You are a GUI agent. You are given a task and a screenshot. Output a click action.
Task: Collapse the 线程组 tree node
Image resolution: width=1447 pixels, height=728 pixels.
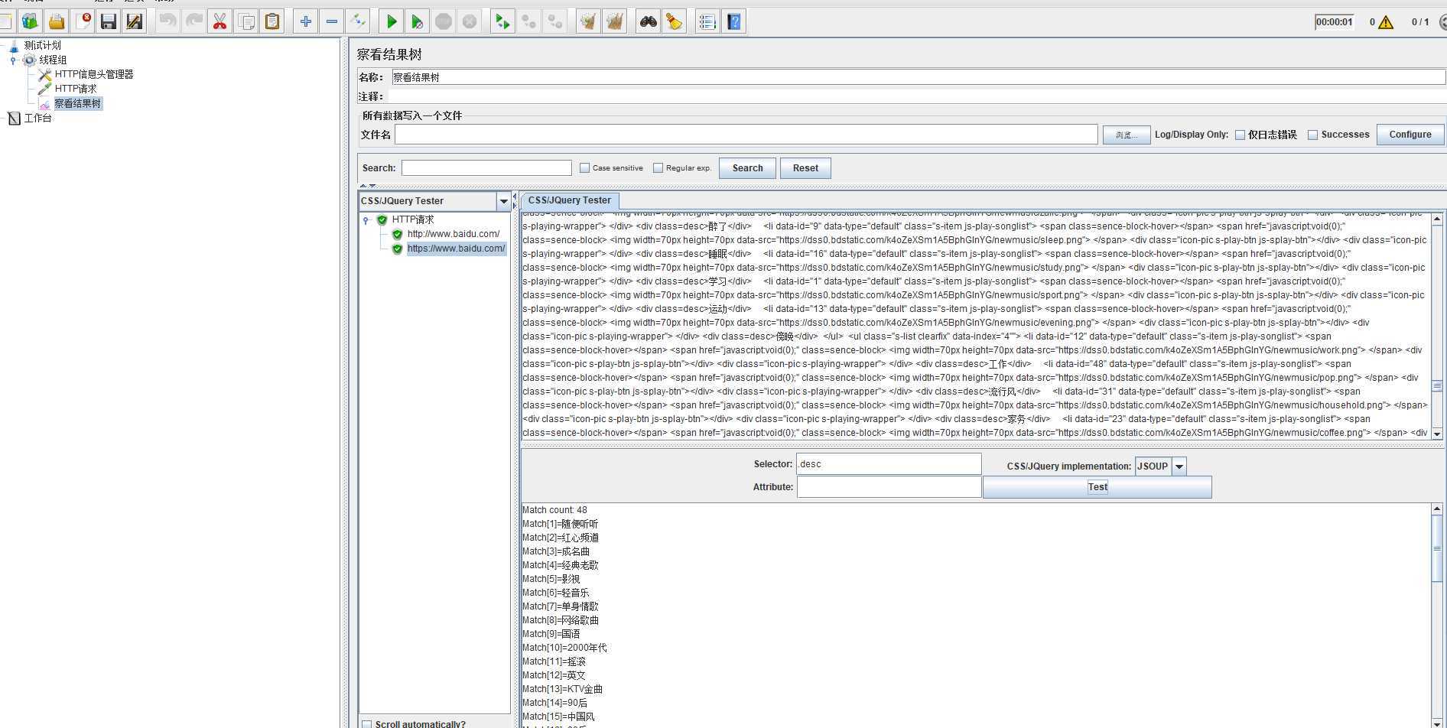13,60
